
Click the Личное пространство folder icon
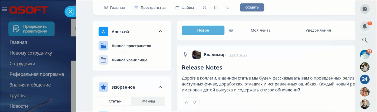[103, 46]
